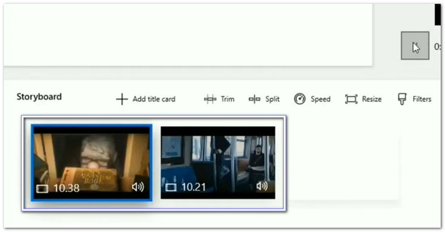Click the duration icon on the first clip
Image resolution: width=445 pixels, height=232 pixels.
click(x=42, y=189)
